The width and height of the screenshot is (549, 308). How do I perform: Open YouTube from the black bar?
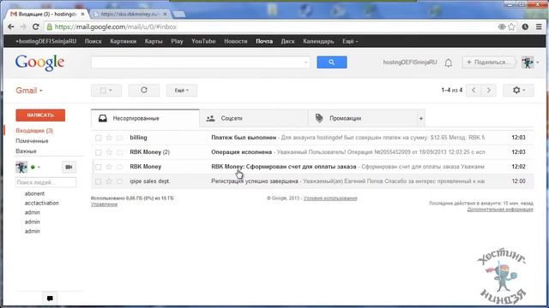203,41
